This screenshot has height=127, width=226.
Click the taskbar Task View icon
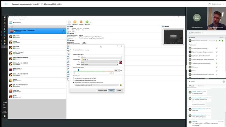(x=5, y=23)
